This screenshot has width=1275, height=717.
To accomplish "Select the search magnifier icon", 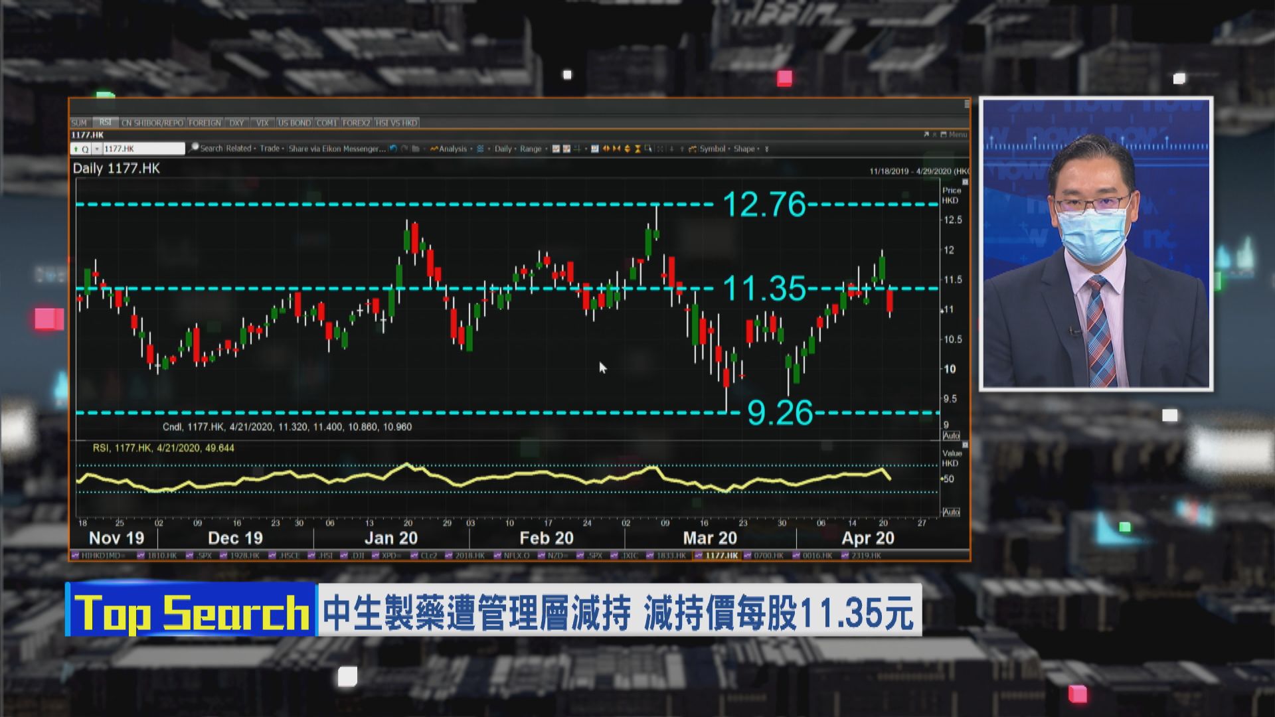I will [x=193, y=148].
